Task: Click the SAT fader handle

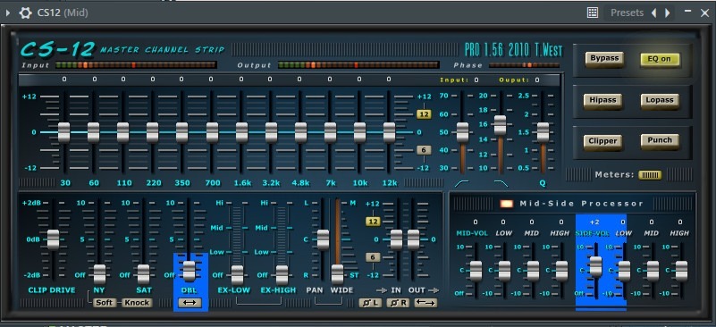Action: click(144, 274)
